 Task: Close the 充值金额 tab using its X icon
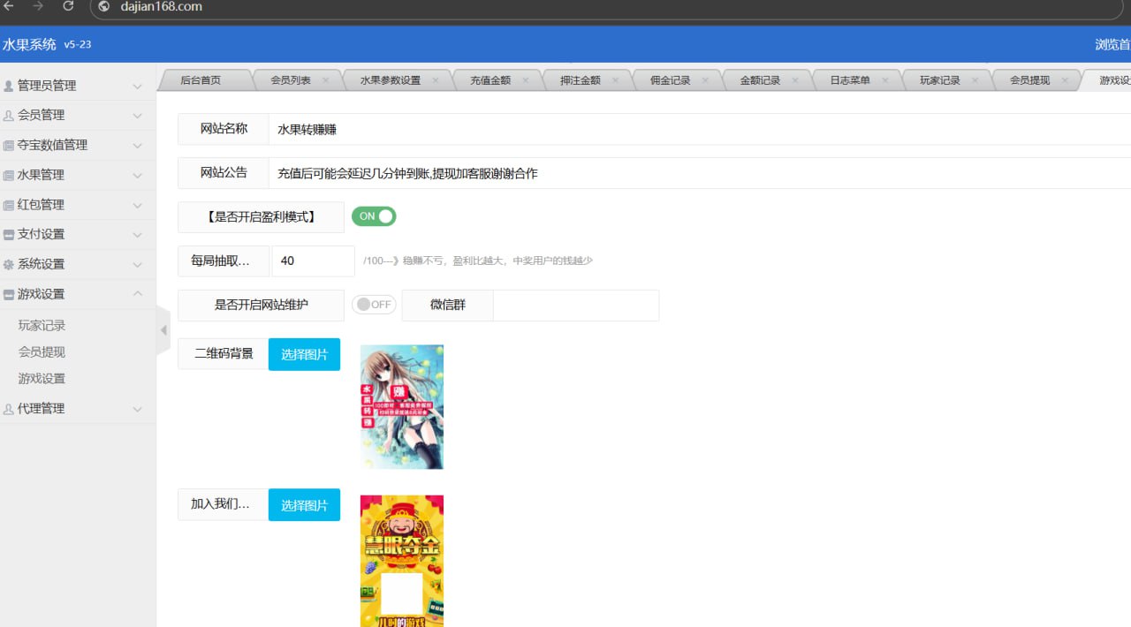[526, 80]
